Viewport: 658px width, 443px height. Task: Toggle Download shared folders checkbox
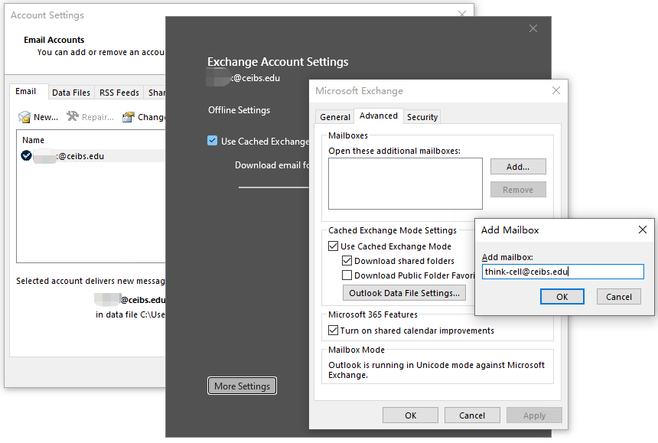[x=347, y=261]
